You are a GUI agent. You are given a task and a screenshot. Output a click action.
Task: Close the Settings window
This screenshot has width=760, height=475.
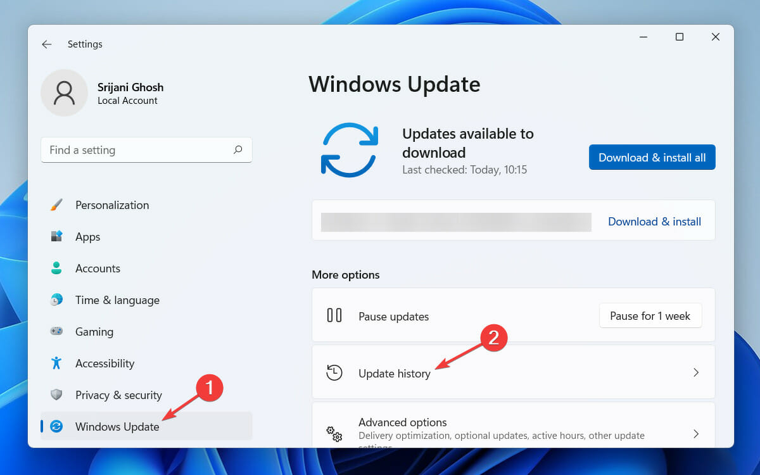715,37
